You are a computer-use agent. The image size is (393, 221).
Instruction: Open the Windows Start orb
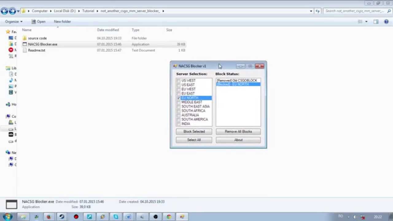click(x=7, y=217)
